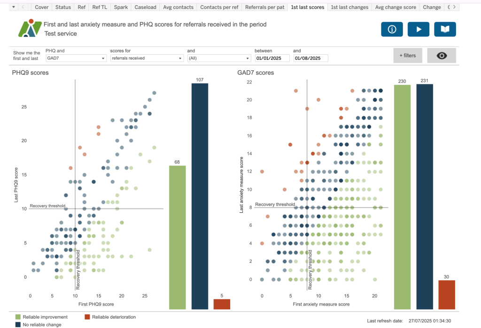Open the (All) filter dropdown
Viewport: 481px width, 328px height.
[x=219, y=59]
